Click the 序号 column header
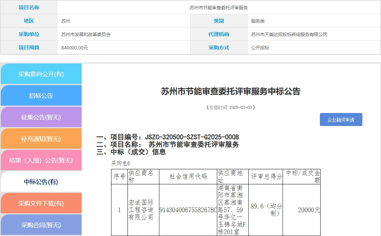This screenshot has height=236, width=381. [119, 177]
